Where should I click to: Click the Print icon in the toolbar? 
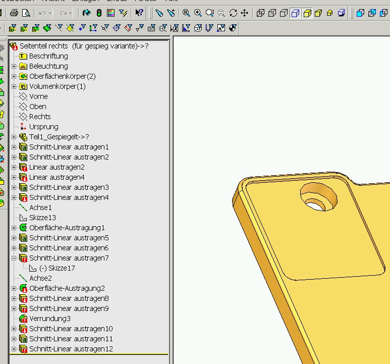(x=14, y=13)
